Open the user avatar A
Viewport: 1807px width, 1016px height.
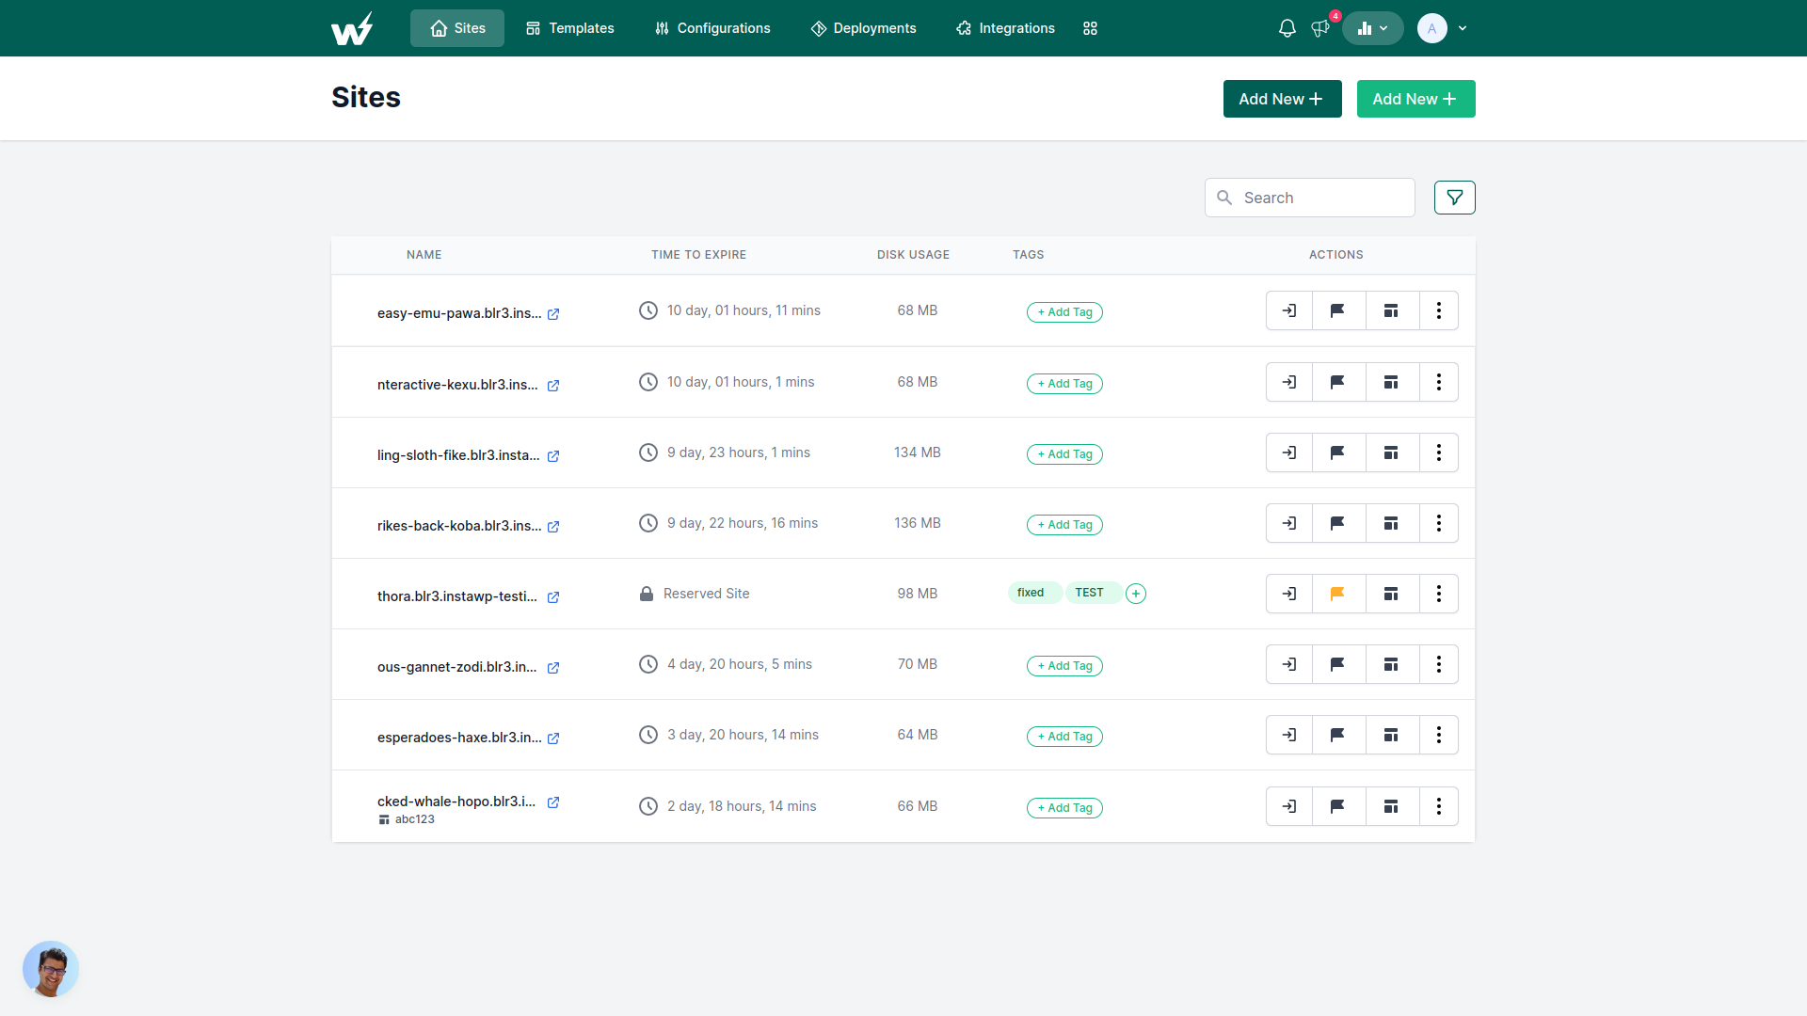1432,28
